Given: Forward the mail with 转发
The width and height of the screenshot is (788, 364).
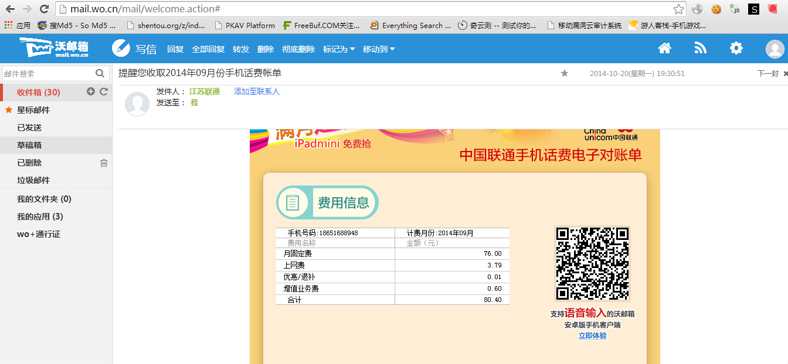Looking at the screenshot, I should tap(241, 49).
